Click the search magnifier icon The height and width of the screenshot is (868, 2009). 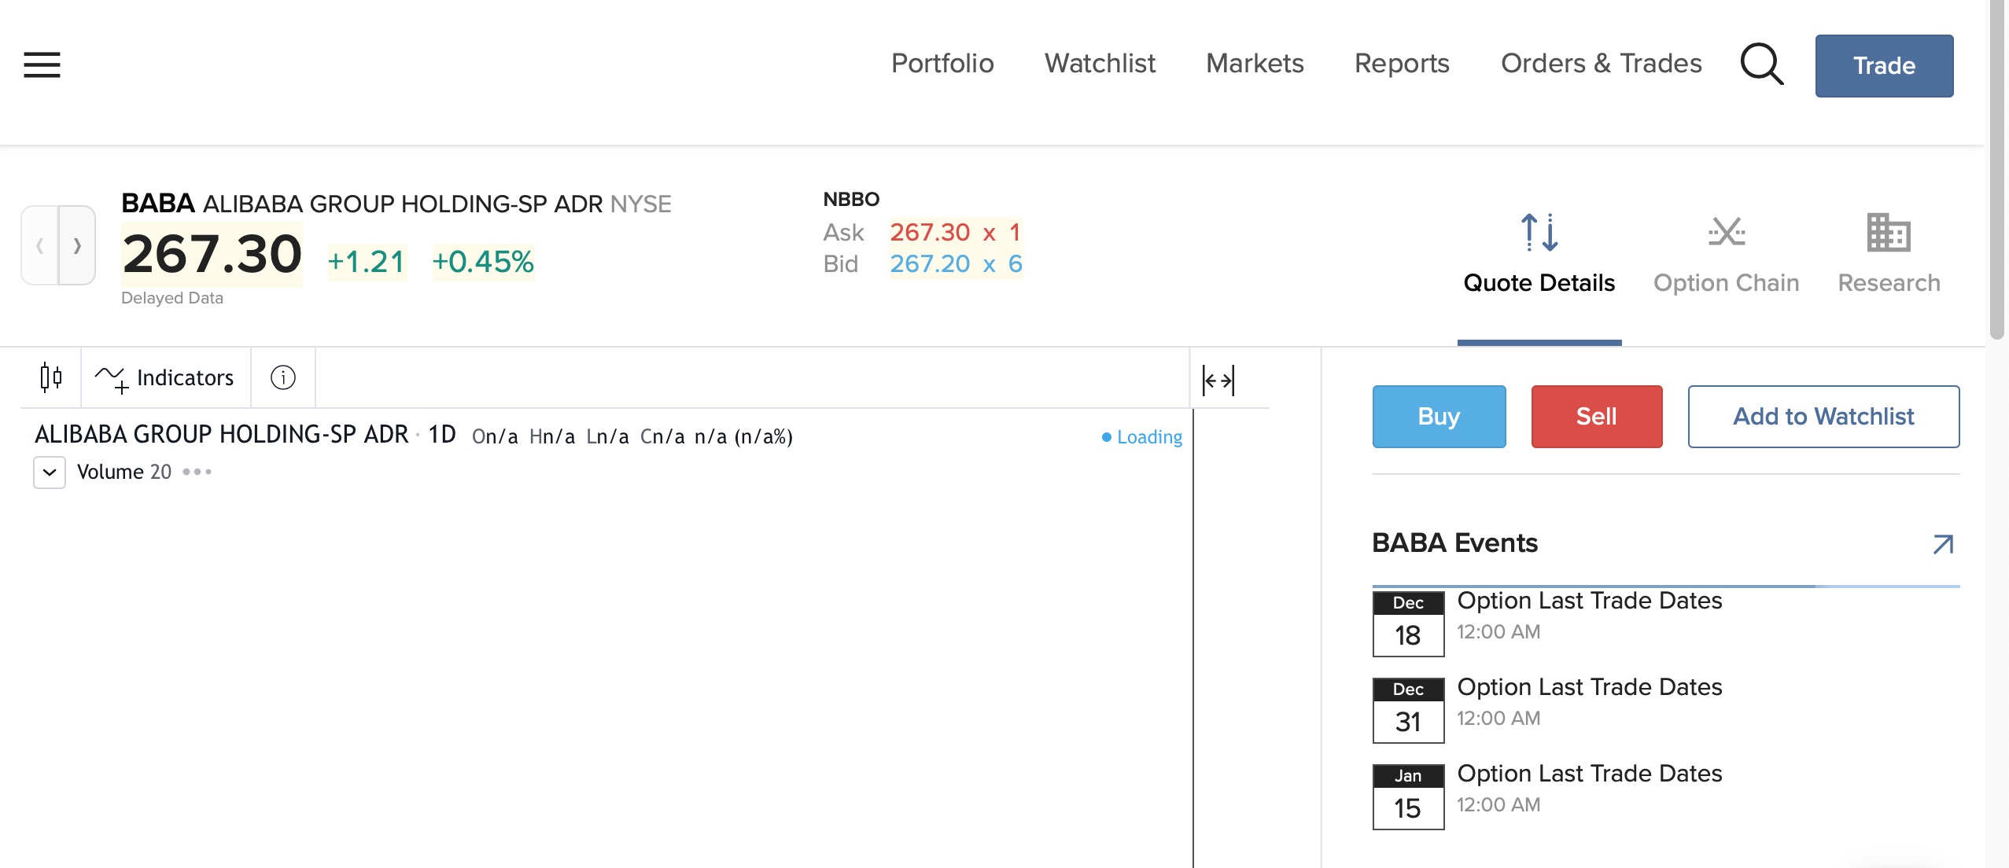click(x=1761, y=64)
